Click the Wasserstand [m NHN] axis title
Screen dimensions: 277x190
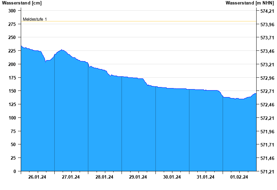(x=250, y=3)
